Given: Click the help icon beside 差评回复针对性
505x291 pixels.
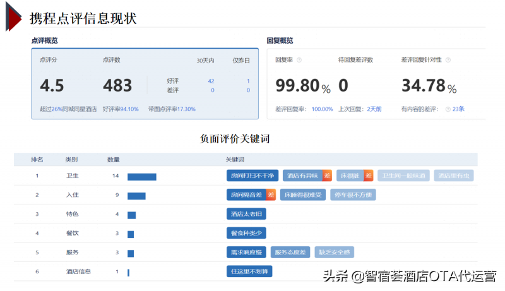Looking at the screenshot, I should [x=448, y=60].
